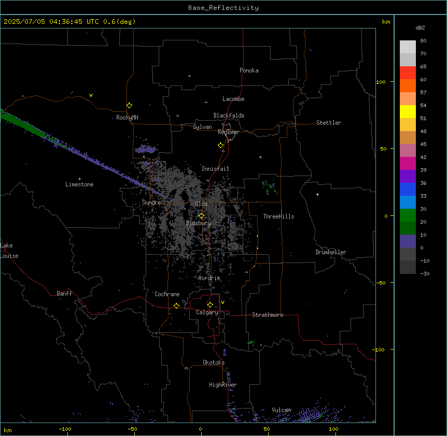The width and height of the screenshot is (447, 436).
Task: Click the asterisk marker above Limestone
Action: (x=79, y=179)
